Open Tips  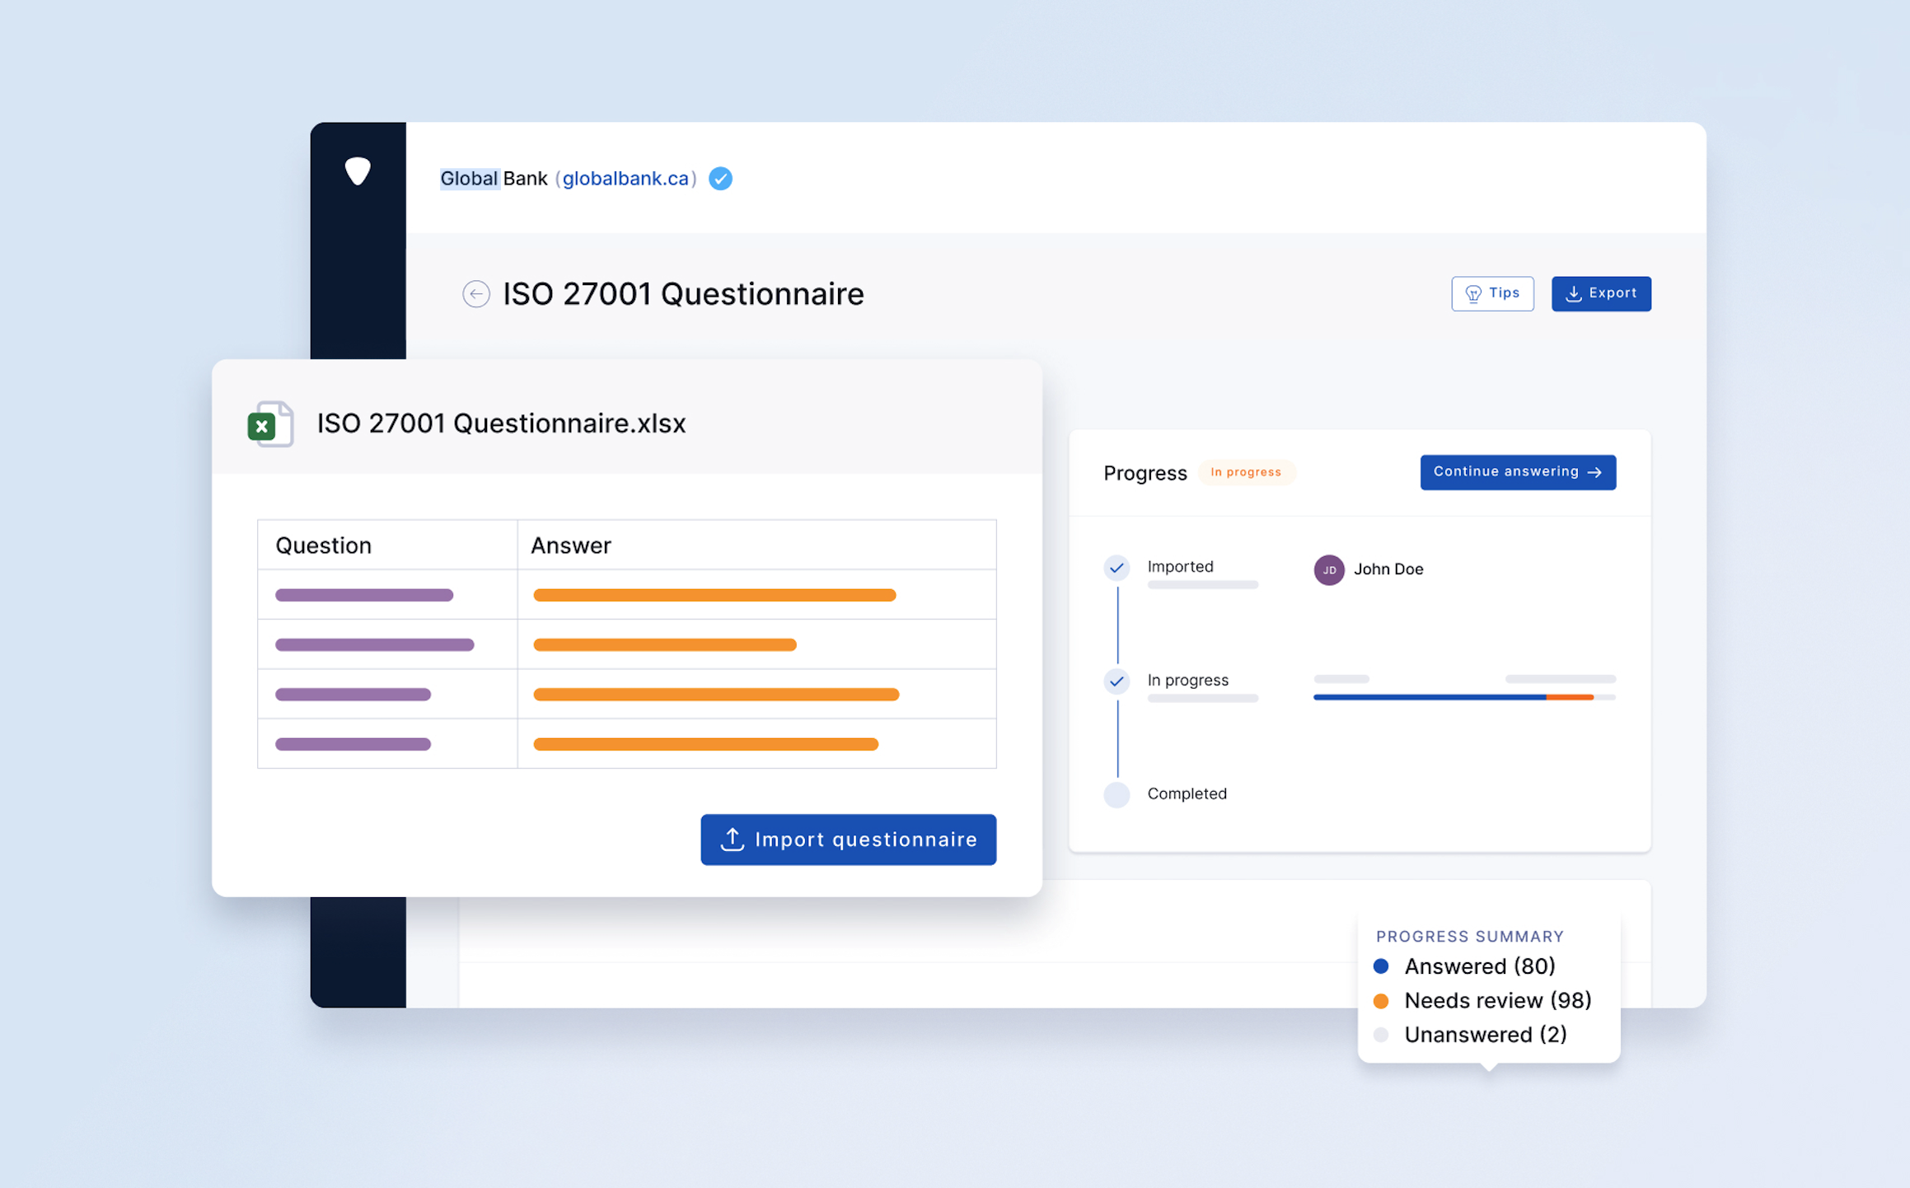(x=1492, y=294)
